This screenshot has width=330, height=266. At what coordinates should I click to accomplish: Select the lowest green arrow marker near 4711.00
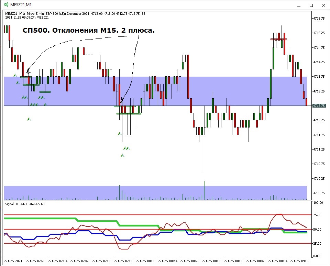122,156
